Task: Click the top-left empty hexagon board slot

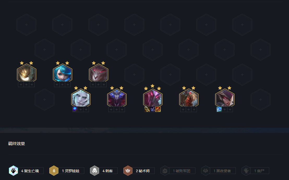Action: 26,25
